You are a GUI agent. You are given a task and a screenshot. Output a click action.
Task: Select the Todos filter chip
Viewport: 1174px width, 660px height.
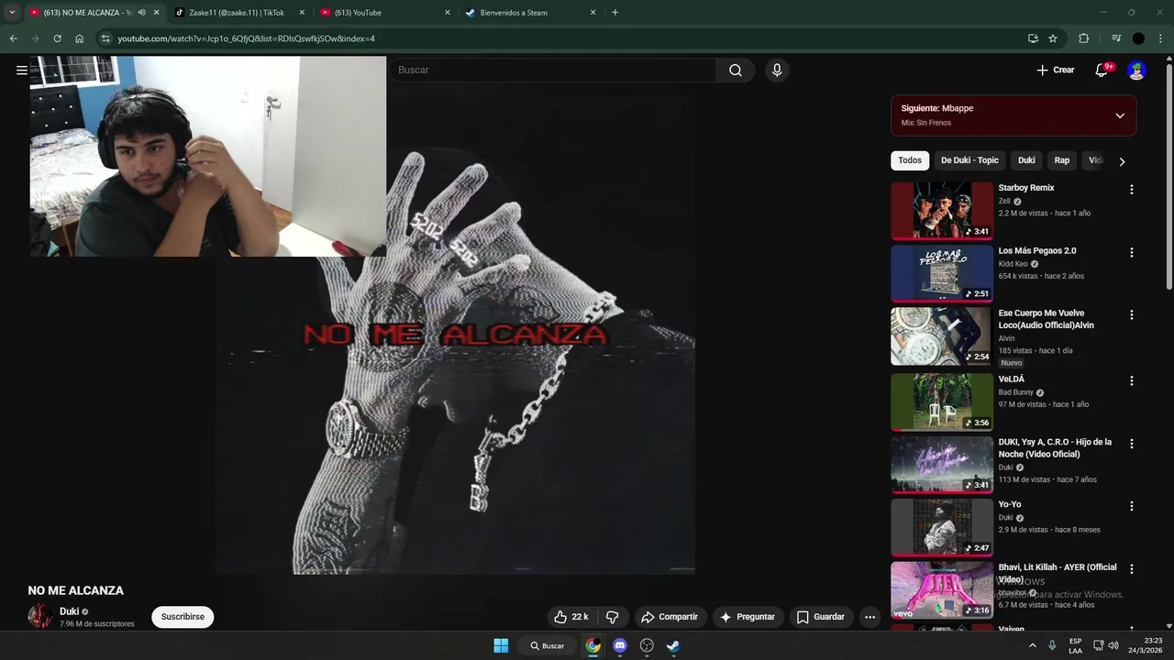(910, 160)
